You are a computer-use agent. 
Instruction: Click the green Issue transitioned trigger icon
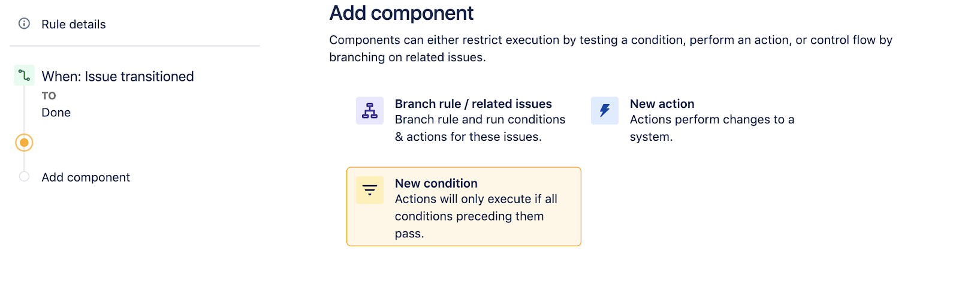click(x=24, y=75)
